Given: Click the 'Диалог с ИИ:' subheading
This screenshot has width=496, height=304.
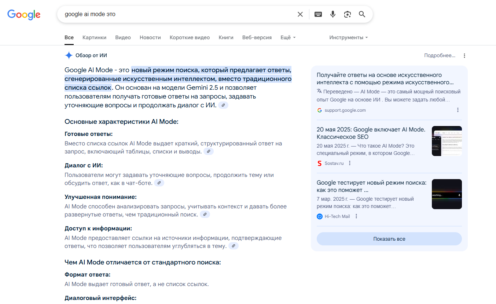Looking at the screenshot, I should point(84,165).
